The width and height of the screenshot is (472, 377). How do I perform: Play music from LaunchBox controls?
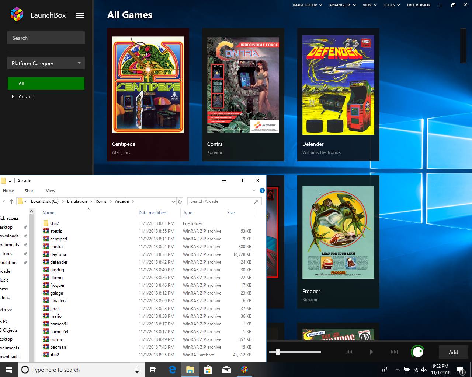click(371, 352)
